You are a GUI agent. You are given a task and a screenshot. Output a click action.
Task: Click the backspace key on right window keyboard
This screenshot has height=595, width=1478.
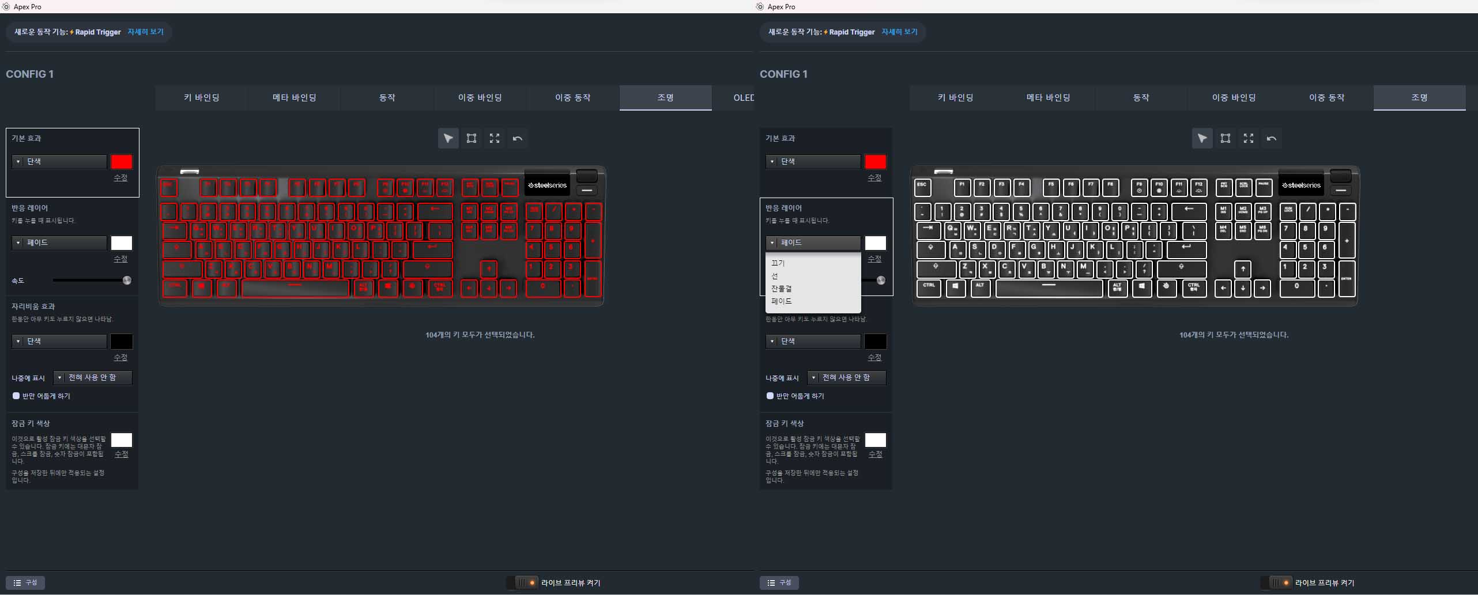click(x=1189, y=211)
